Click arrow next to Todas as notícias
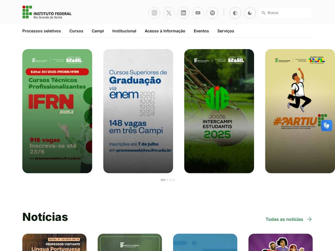The image size is (335, 251). pos(309,219)
